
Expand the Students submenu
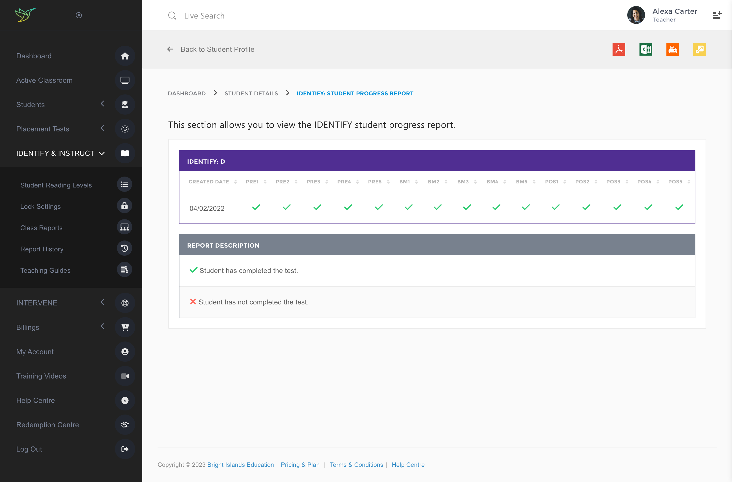(x=102, y=104)
